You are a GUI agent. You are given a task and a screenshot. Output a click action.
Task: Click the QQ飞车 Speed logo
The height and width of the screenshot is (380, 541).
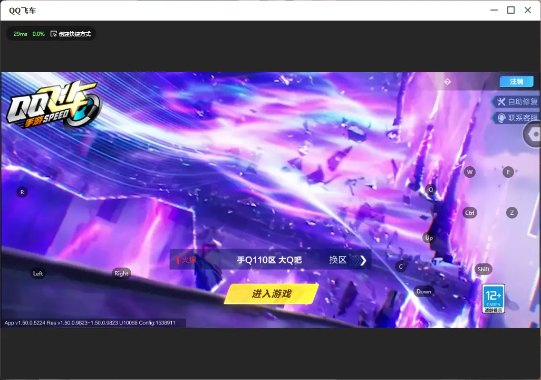pyautogui.click(x=53, y=105)
